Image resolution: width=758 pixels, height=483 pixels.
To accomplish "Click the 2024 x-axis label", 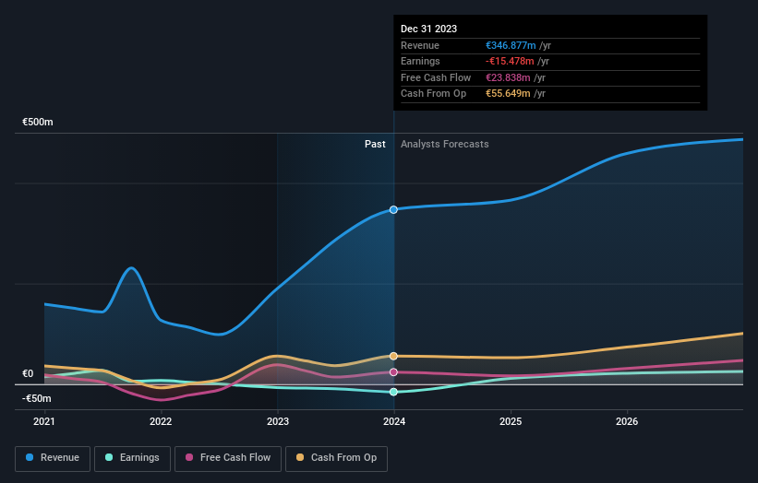I will point(394,421).
